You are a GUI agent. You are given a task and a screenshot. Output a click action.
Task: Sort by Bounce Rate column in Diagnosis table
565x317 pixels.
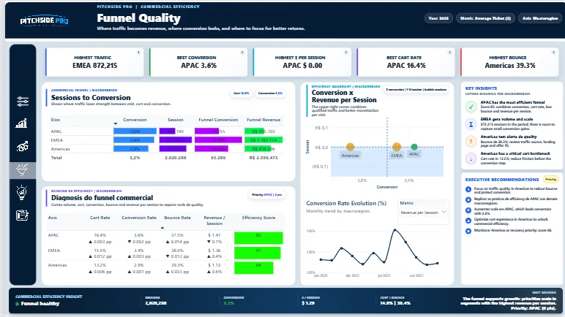(x=177, y=218)
